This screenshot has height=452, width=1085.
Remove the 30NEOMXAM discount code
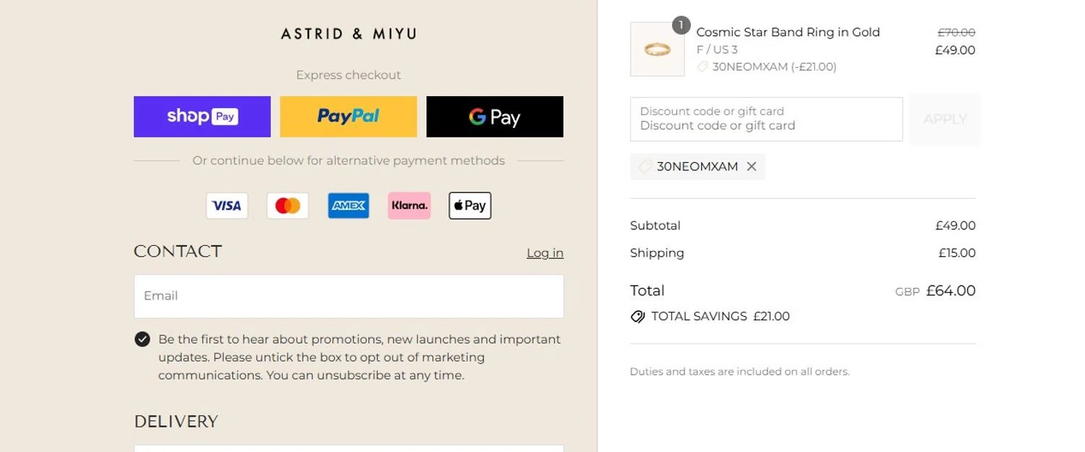(752, 166)
